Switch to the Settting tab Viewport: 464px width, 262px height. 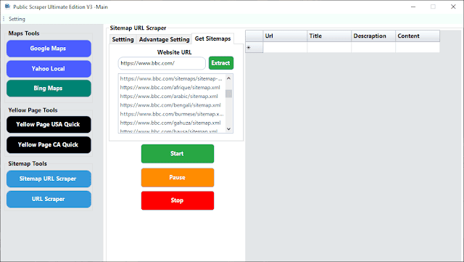tap(123, 39)
